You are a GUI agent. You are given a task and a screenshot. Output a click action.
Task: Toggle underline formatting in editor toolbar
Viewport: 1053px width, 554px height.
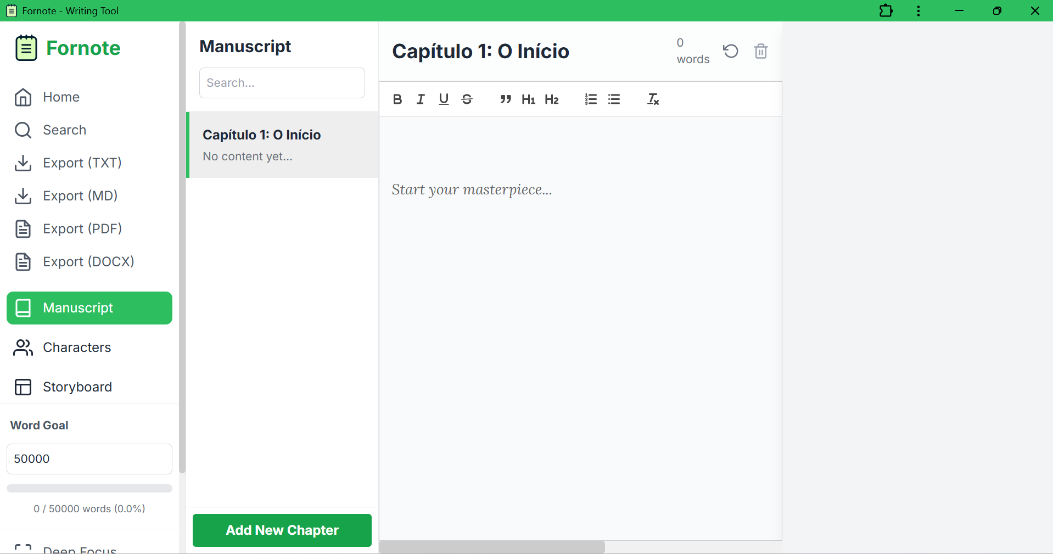444,99
